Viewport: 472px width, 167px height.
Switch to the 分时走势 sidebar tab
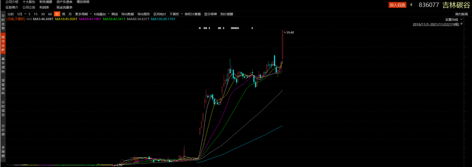3,22
